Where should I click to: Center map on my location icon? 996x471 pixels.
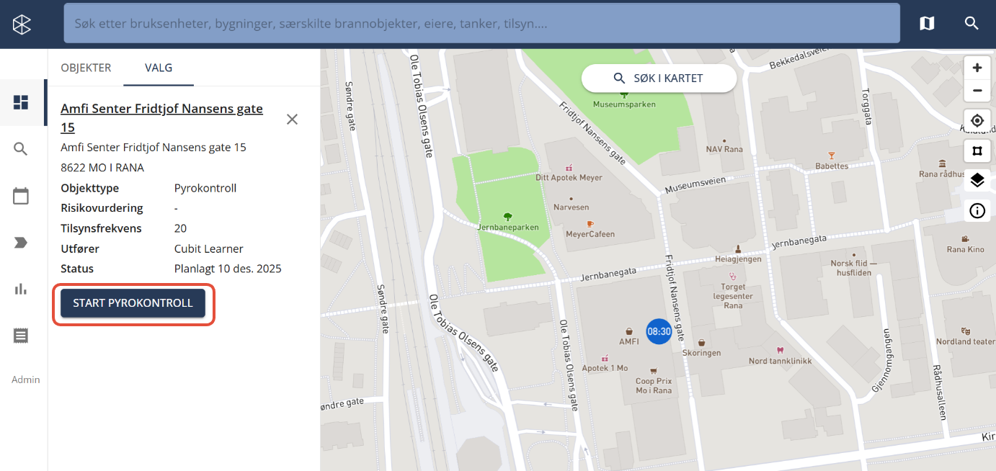tap(977, 120)
